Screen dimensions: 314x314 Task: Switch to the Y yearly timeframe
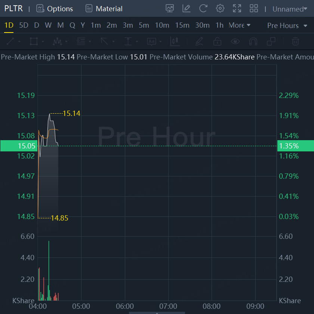[83, 25]
